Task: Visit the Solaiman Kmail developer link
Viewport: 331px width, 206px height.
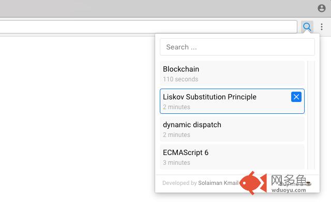Action: [218, 183]
